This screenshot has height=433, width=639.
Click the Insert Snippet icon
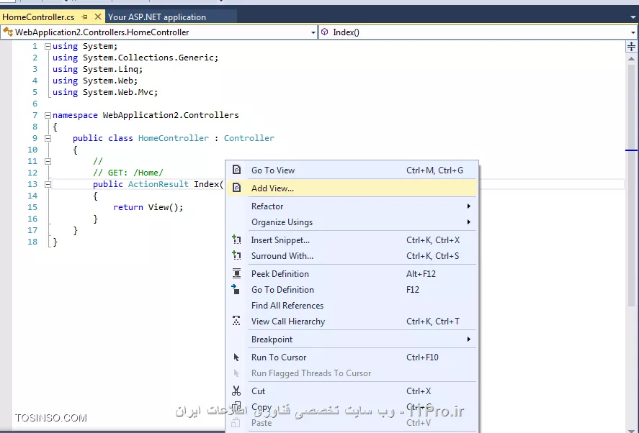(x=236, y=240)
